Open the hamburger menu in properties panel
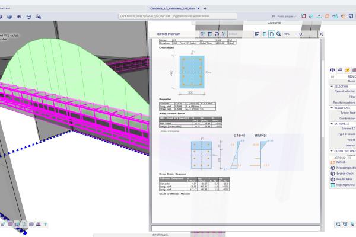 click(332, 76)
